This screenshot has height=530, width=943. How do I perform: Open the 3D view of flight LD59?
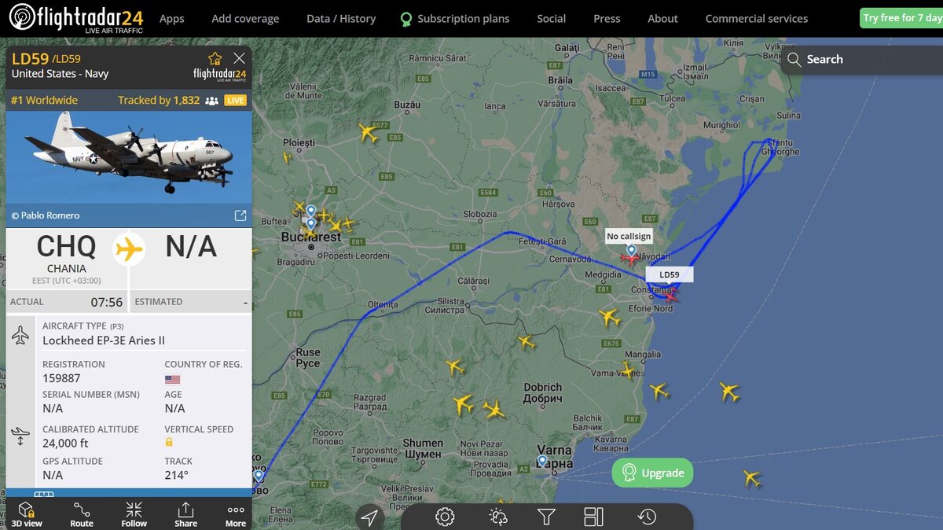point(27,514)
